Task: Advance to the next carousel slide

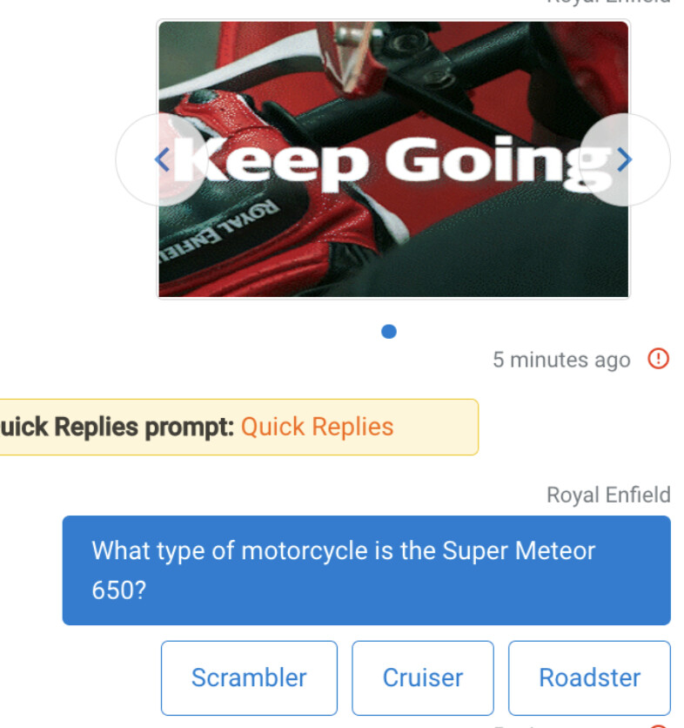Action: pyautogui.click(x=625, y=159)
